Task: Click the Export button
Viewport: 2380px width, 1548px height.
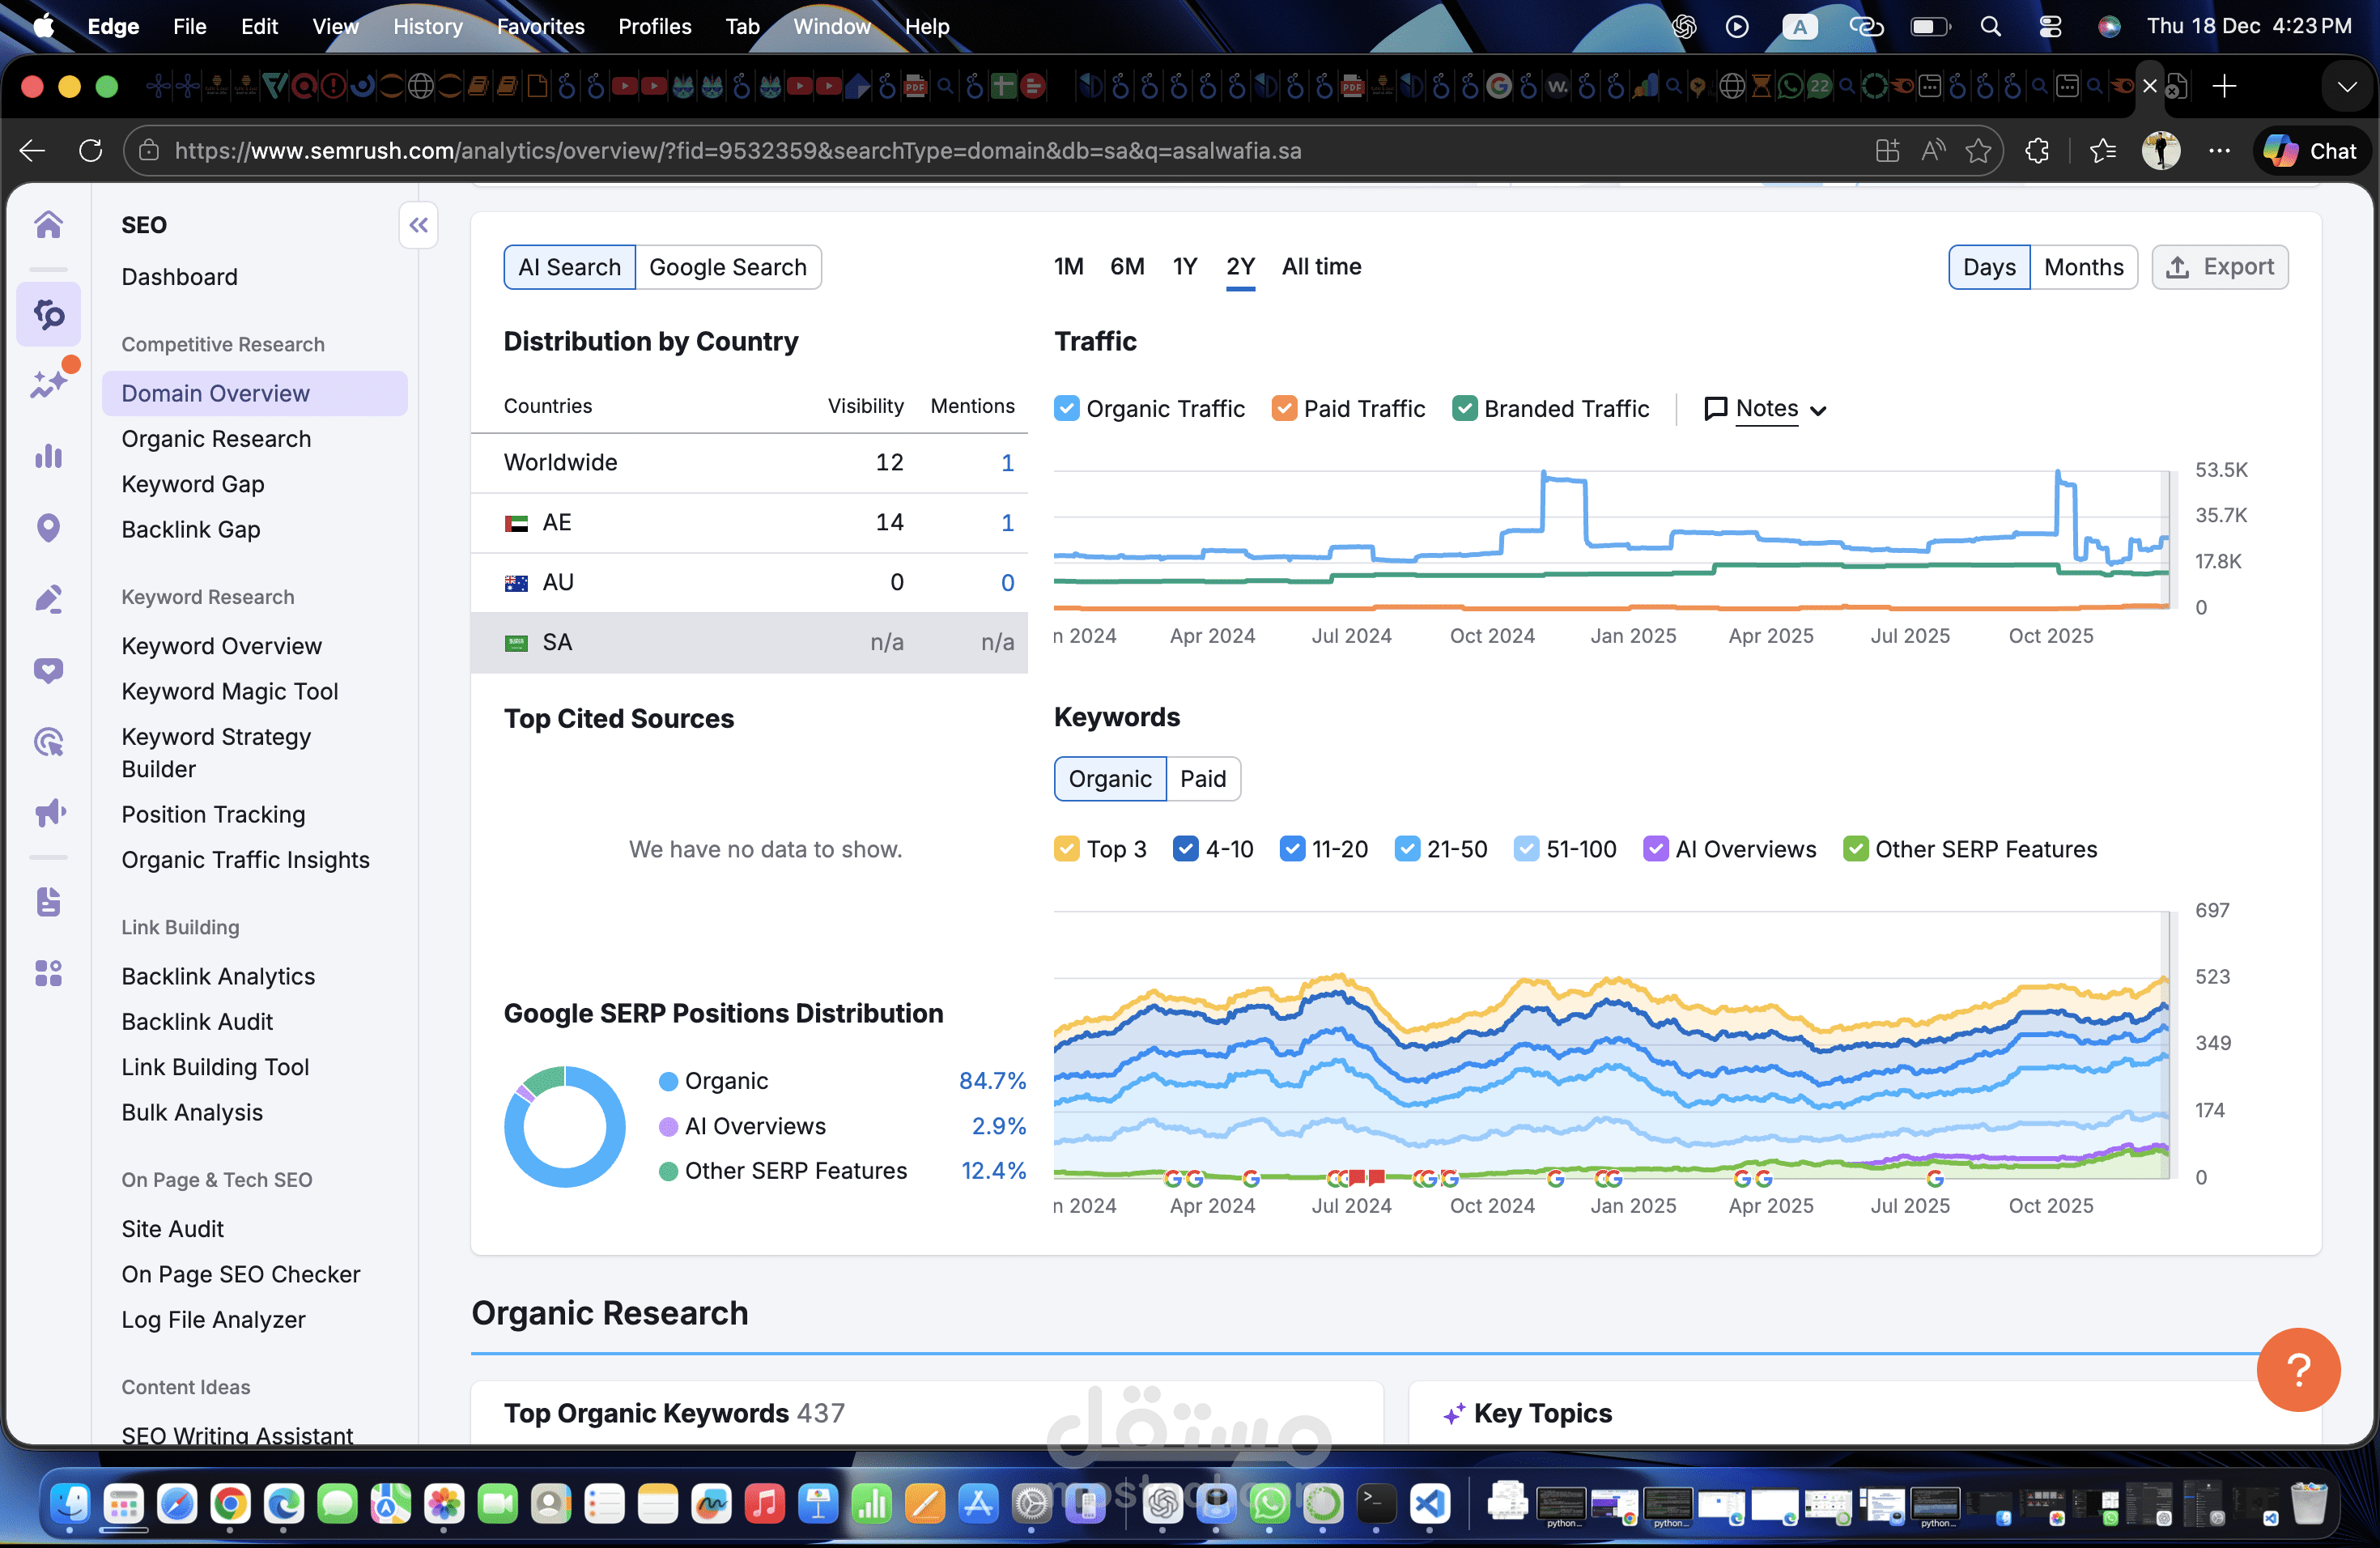Action: (2219, 267)
